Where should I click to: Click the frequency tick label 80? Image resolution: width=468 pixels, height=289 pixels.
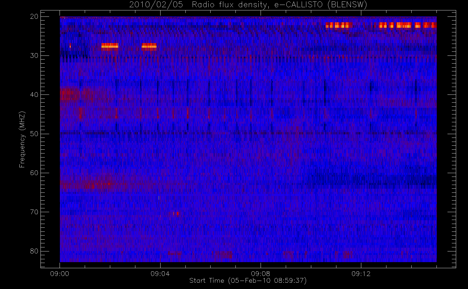34,251
